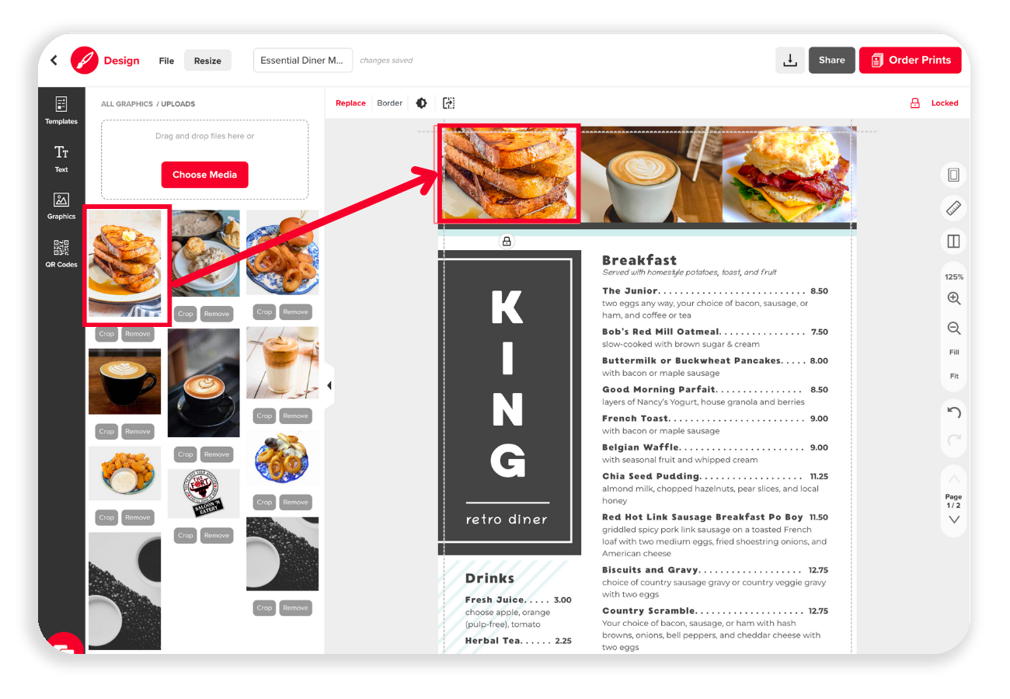Click the Order Prints button
Image resolution: width=1010 pixels, height=699 pixels.
coord(910,60)
